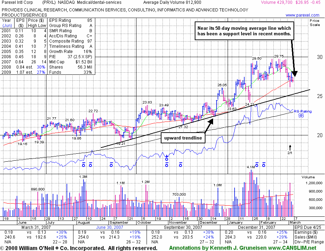
Task: Click the $26.95 closing price
Action: [302, 2]
